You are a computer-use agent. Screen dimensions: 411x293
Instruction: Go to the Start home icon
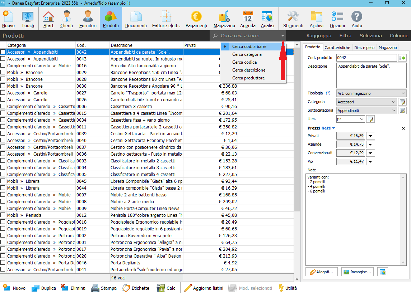coord(48,19)
